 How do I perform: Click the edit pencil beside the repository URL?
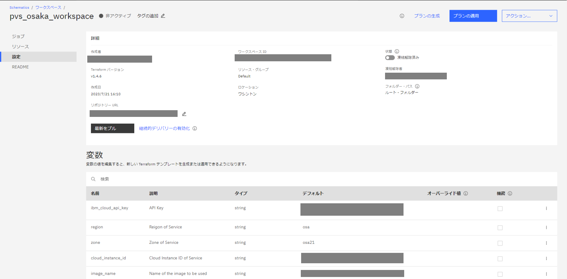tap(184, 114)
